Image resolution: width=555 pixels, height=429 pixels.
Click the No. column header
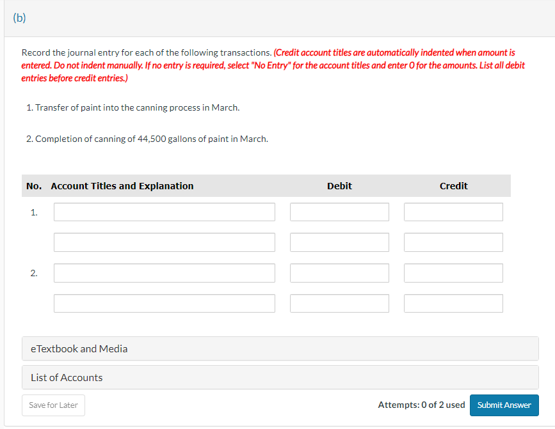coord(34,186)
